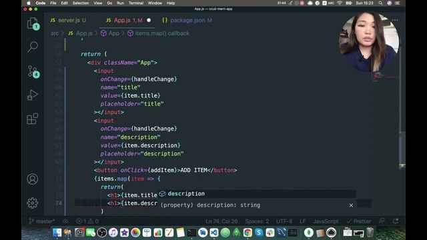Change end of line via LF
This screenshot has width=427, height=240.
pyautogui.click(x=302, y=221)
